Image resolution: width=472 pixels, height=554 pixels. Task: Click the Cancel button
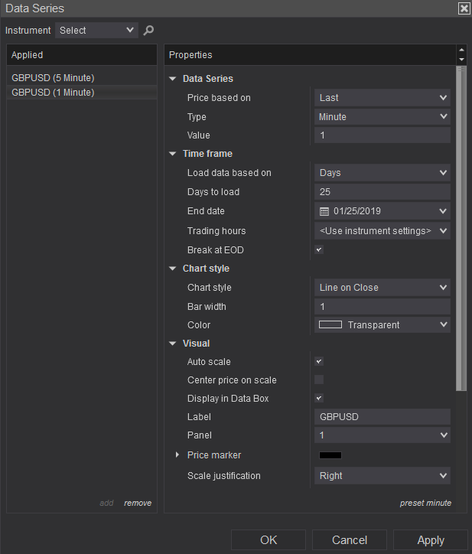click(350, 540)
